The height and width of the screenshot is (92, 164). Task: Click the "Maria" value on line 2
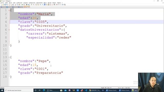44,14
